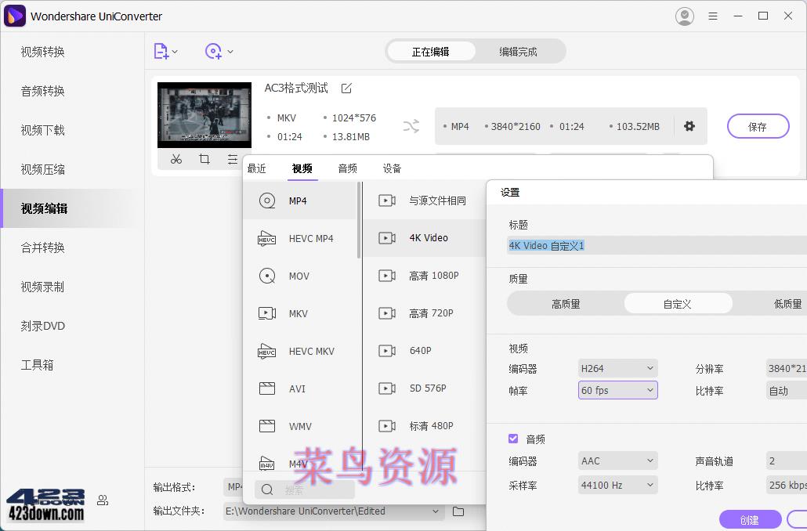Screen dimensions: 807x531
Task: Open the Effects adjustment icon
Action: (x=232, y=159)
